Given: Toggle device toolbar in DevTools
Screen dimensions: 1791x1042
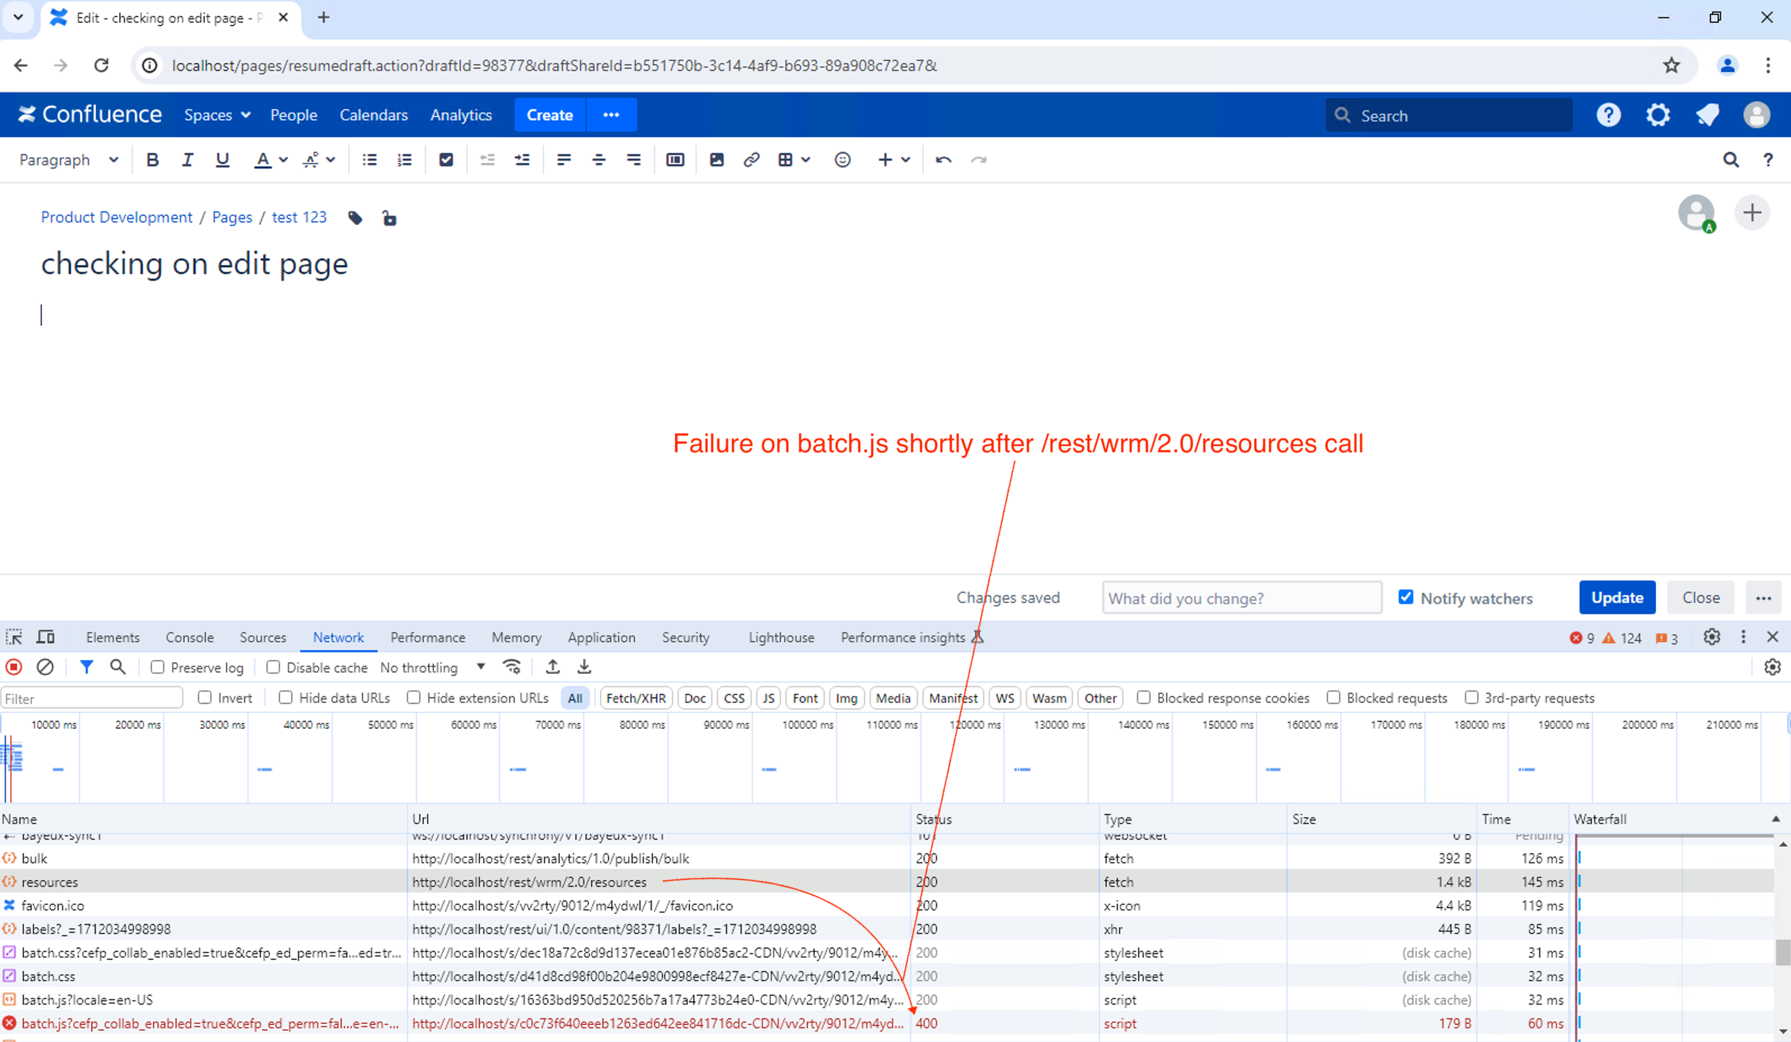Looking at the screenshot, I should point(46,637).
